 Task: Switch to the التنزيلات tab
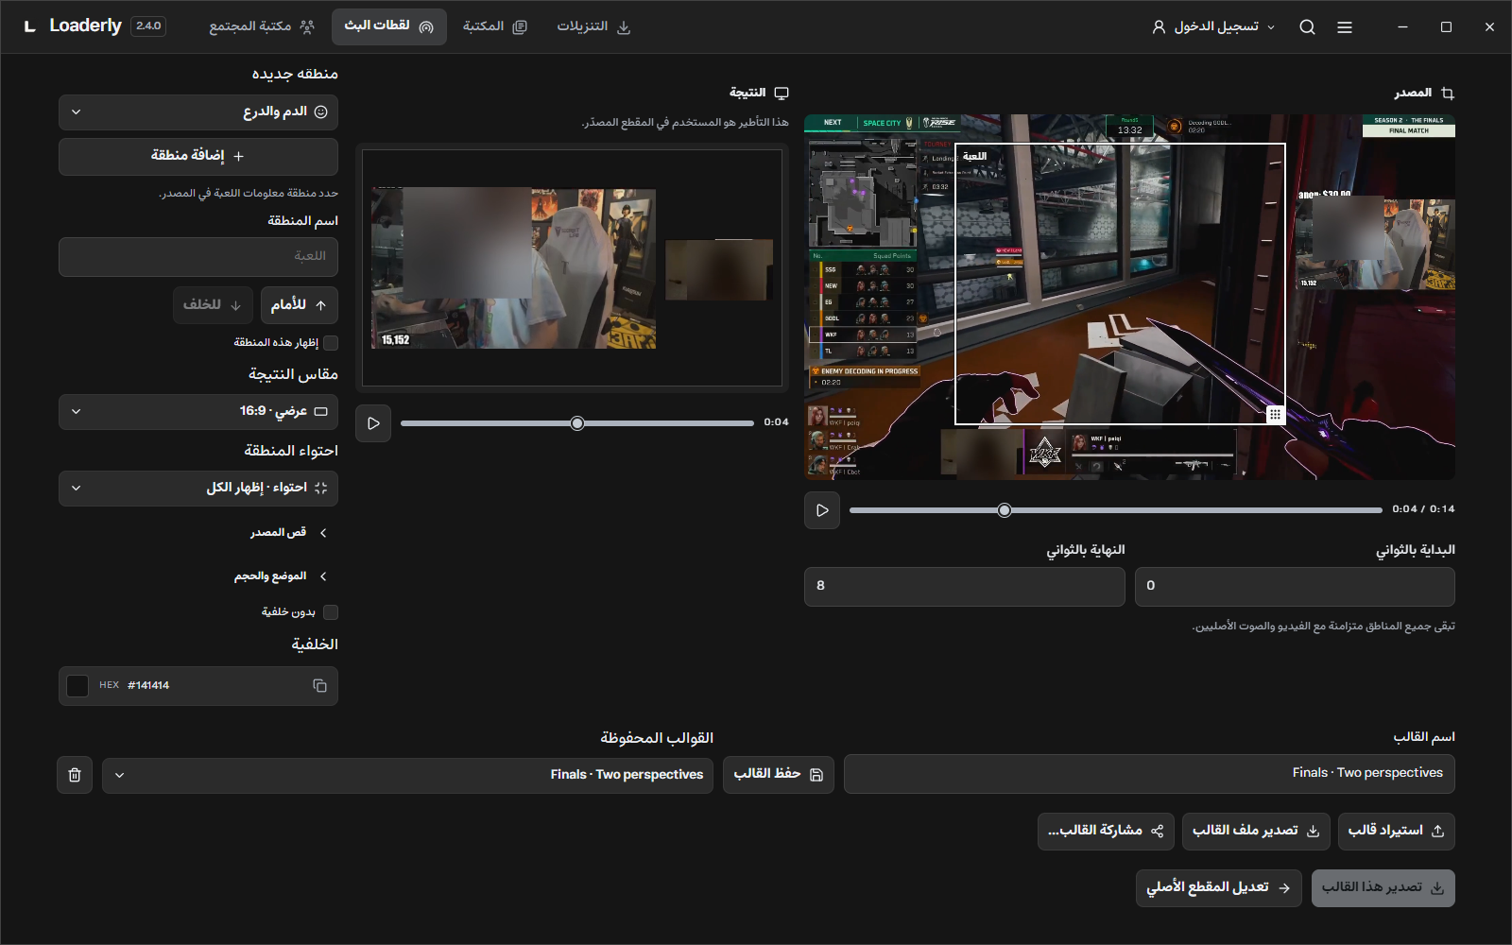click(x=593, y=27)
